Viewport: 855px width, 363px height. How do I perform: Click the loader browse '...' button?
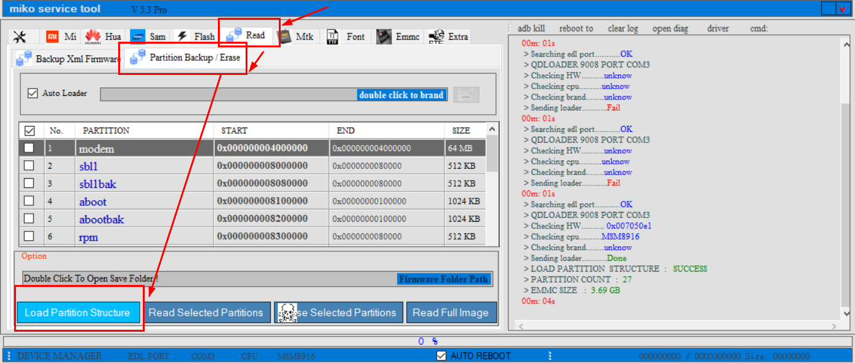coord(467,95)
